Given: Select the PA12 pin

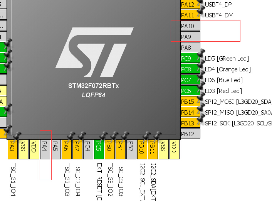Looking at the screenshot, I should (190, 4).
